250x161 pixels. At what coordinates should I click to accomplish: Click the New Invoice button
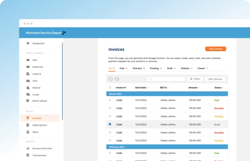point(215,49)
